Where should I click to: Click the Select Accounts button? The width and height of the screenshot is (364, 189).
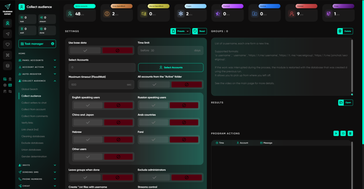[171, 67]
